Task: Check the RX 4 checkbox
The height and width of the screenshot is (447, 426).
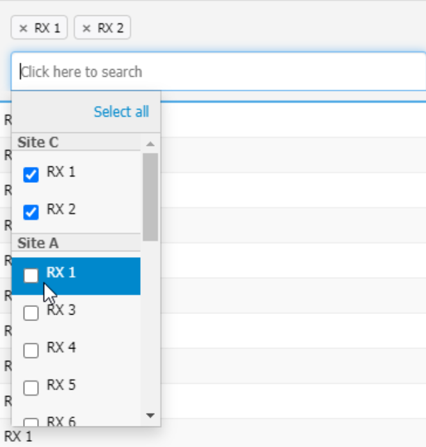Action: click(31, 350)
